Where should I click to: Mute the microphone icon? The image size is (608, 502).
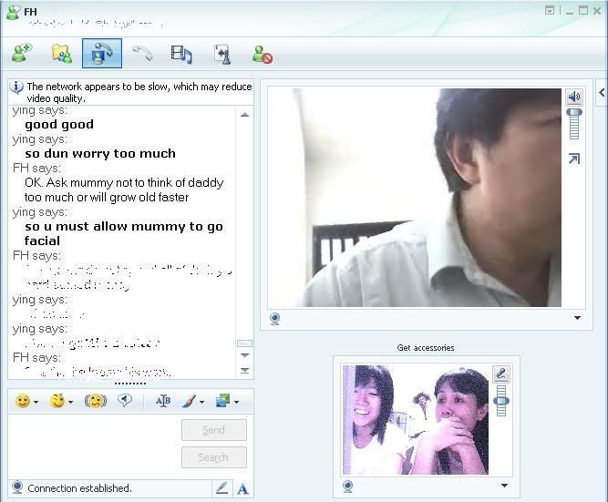coord(501,374)
